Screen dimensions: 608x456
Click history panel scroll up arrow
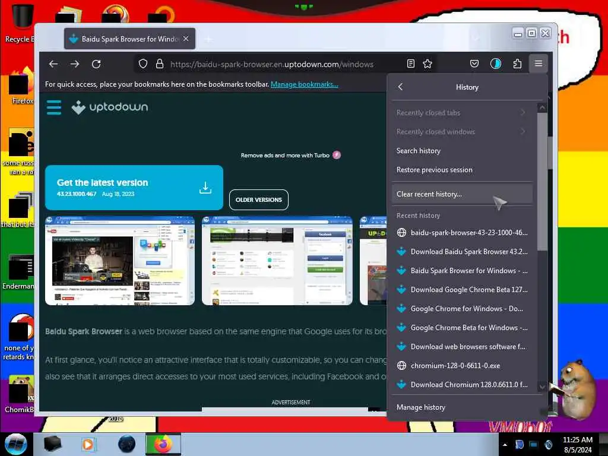tap(542, 107)
